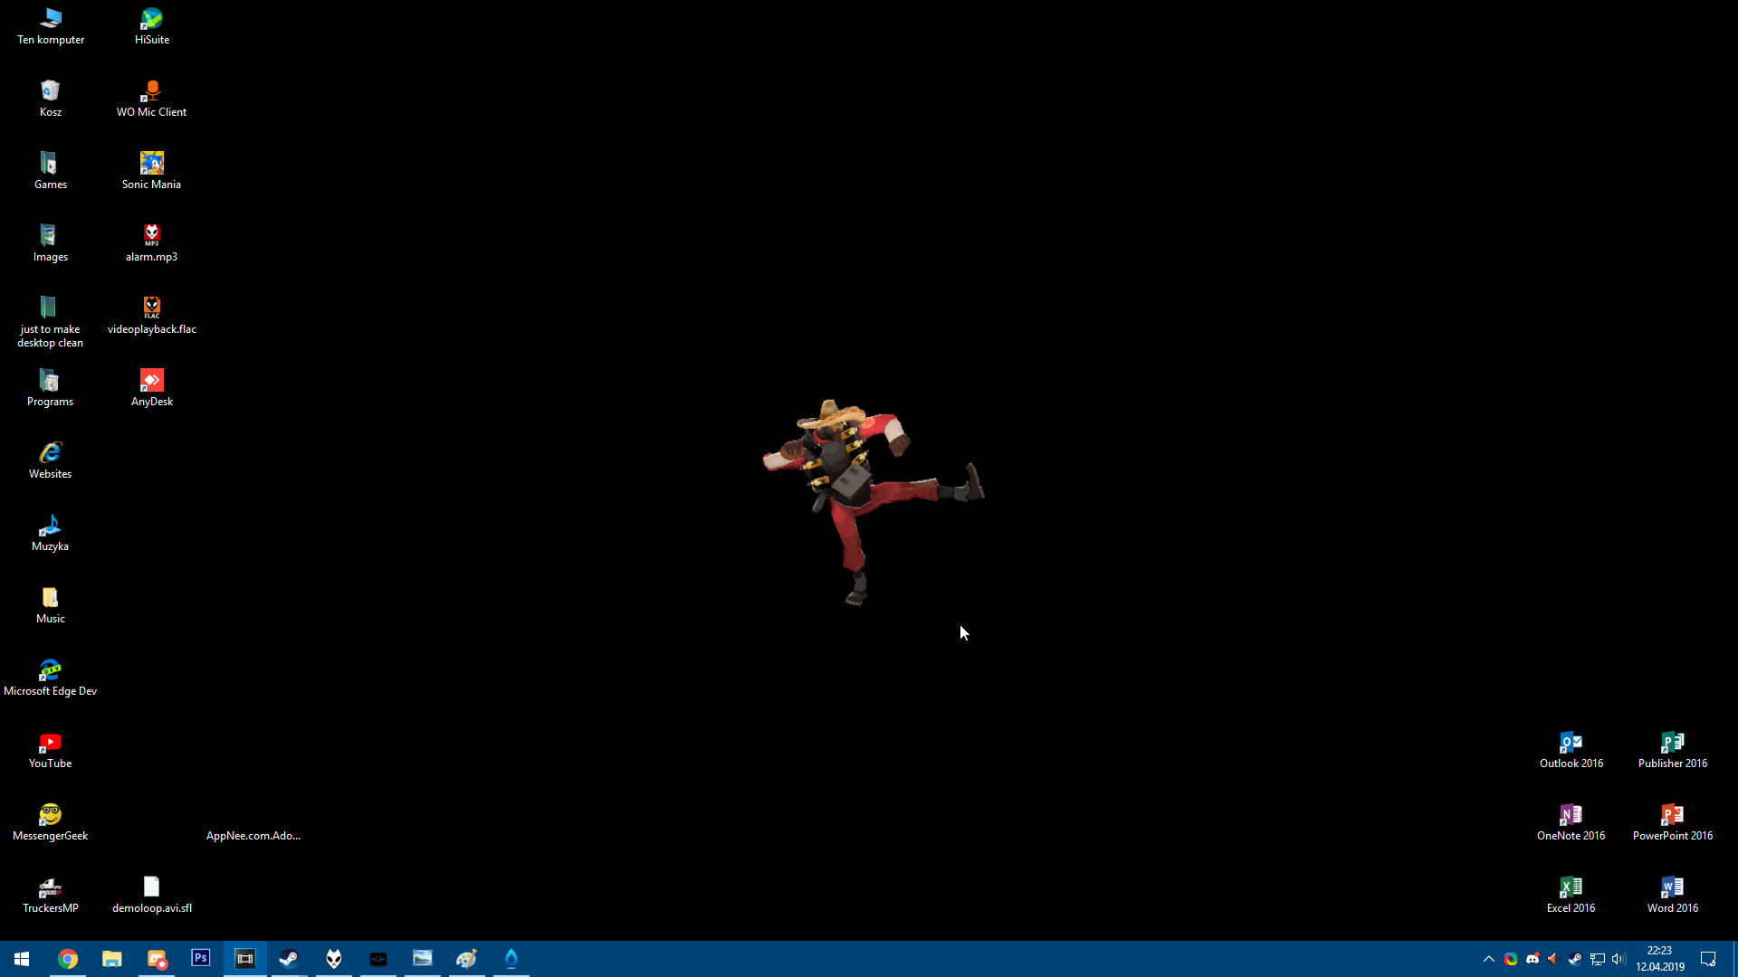Open the blue water-drop taskbar app
The width and height of the screenshot is (1738, 977).
coord(511,959)
